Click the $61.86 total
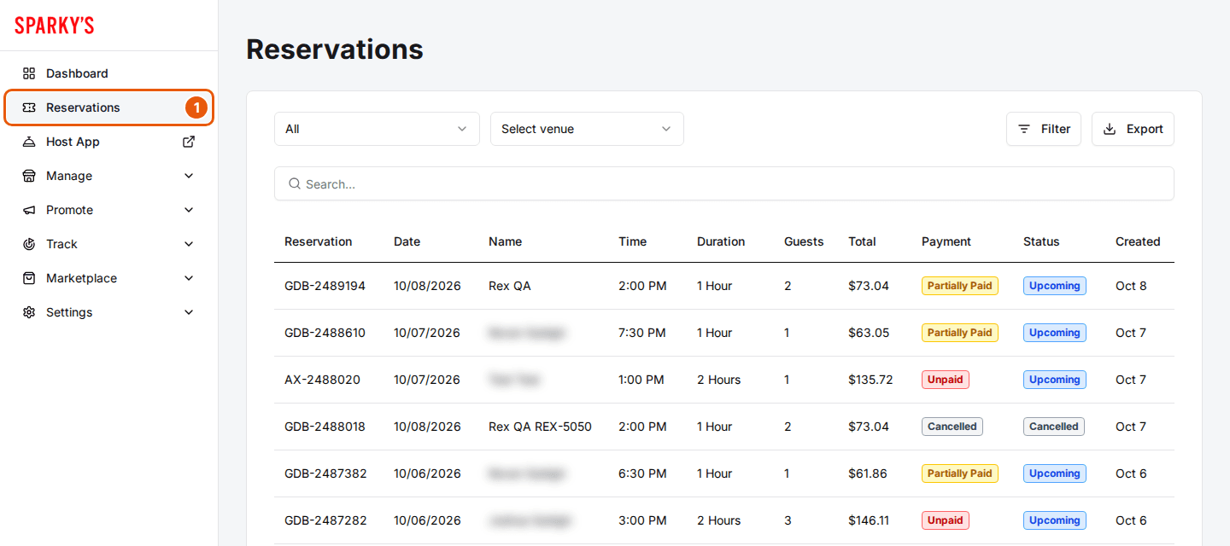Screen dimensions: 1230x546 (x=868, y=473)
